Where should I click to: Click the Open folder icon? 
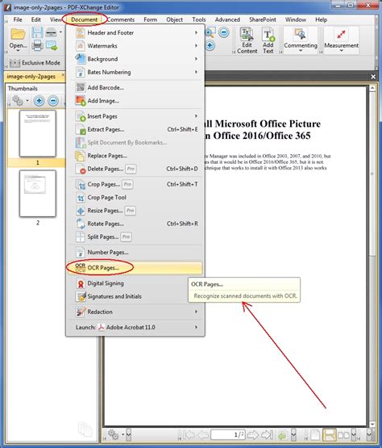pyautogui.click(x=18, y=34)
